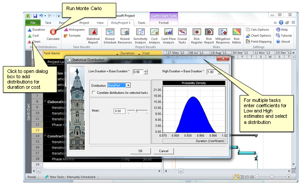Click the High Duration coefficient field
Viewport: 301px width, 185px height.
[212, 72]
